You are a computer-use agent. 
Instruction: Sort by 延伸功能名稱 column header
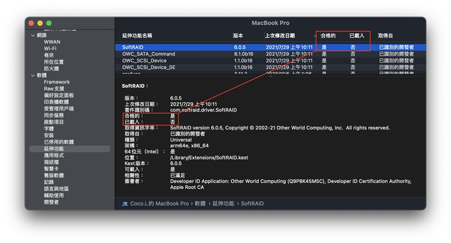pyautogui.click(x=137, y=36)
